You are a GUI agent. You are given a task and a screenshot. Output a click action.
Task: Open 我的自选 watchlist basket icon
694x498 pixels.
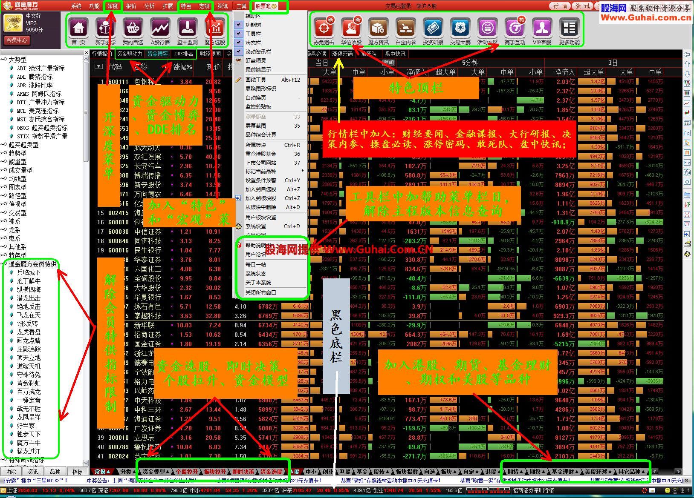click(x=133, y=29)
